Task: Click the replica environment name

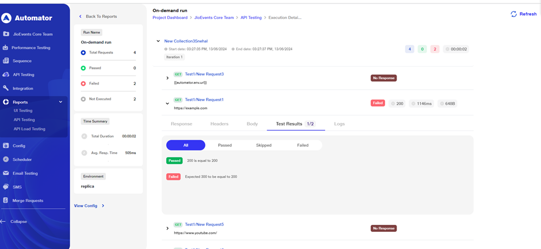Action: (x=87, y=186)
